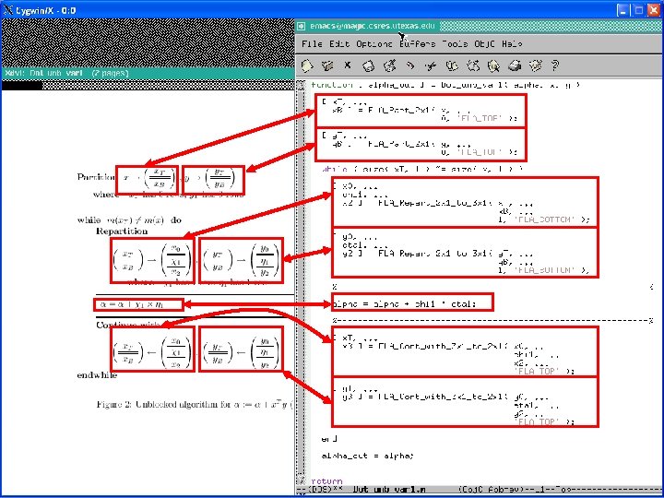Open the Edit menu in Emacs
The width and height of the screenshot is (664, 498).
pyautogui.click(x=339, y=43)
